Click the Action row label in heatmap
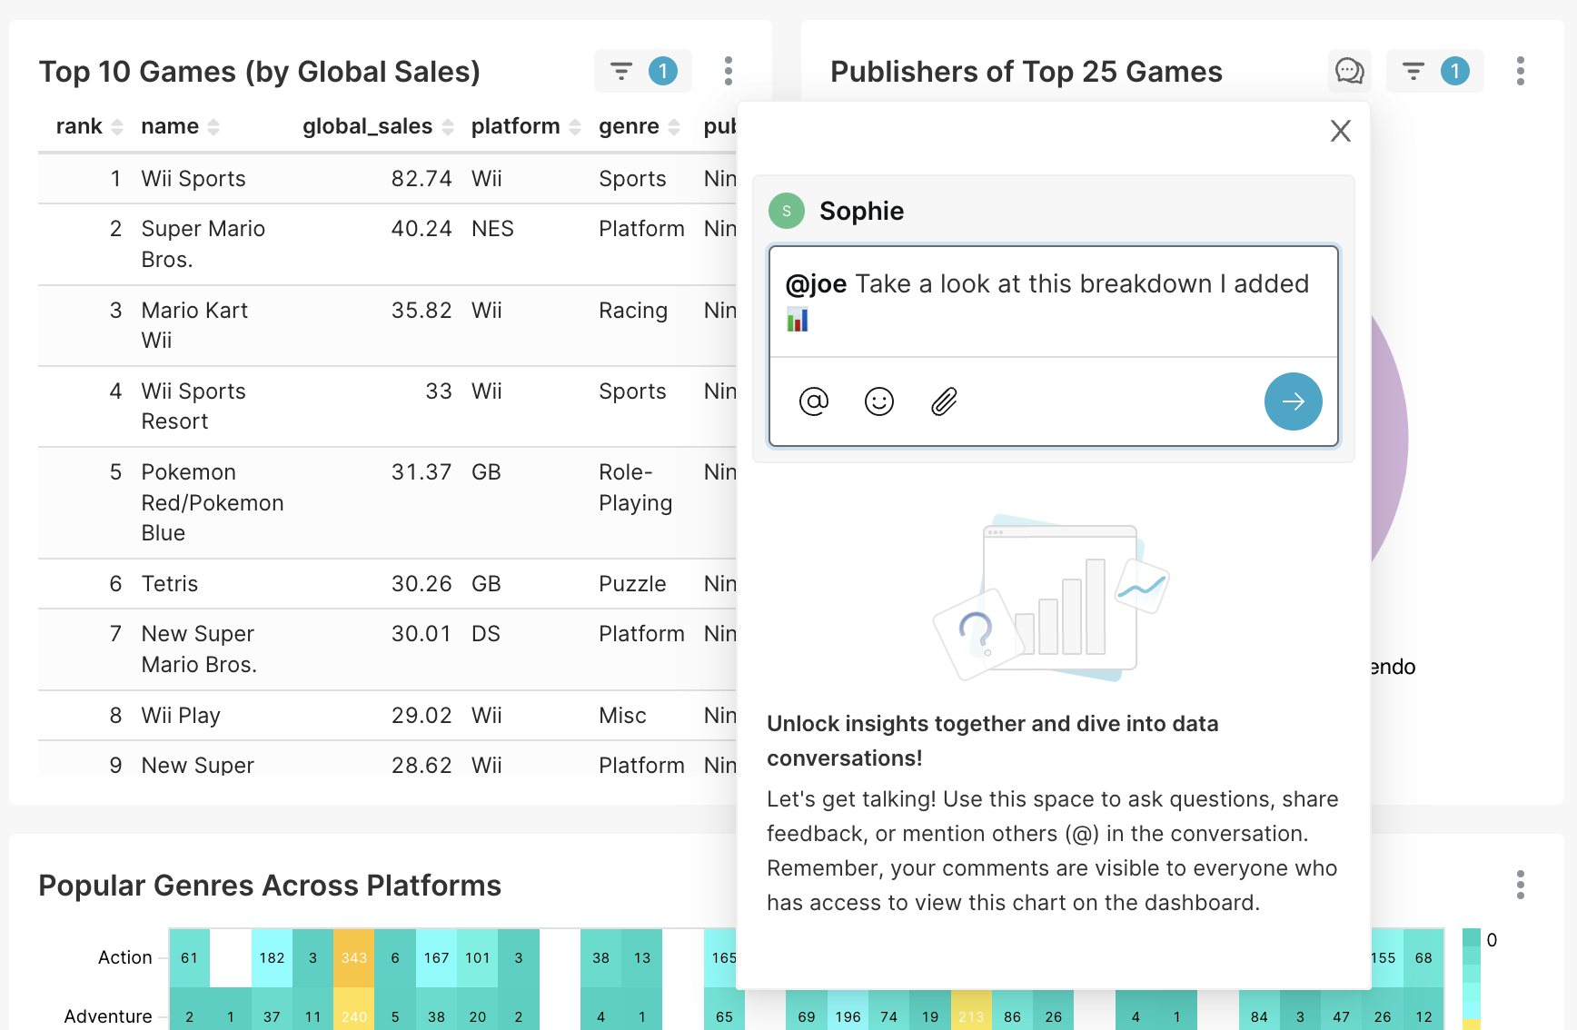Viewport: 1577px width, 1030px height. [x=125, y=957]
